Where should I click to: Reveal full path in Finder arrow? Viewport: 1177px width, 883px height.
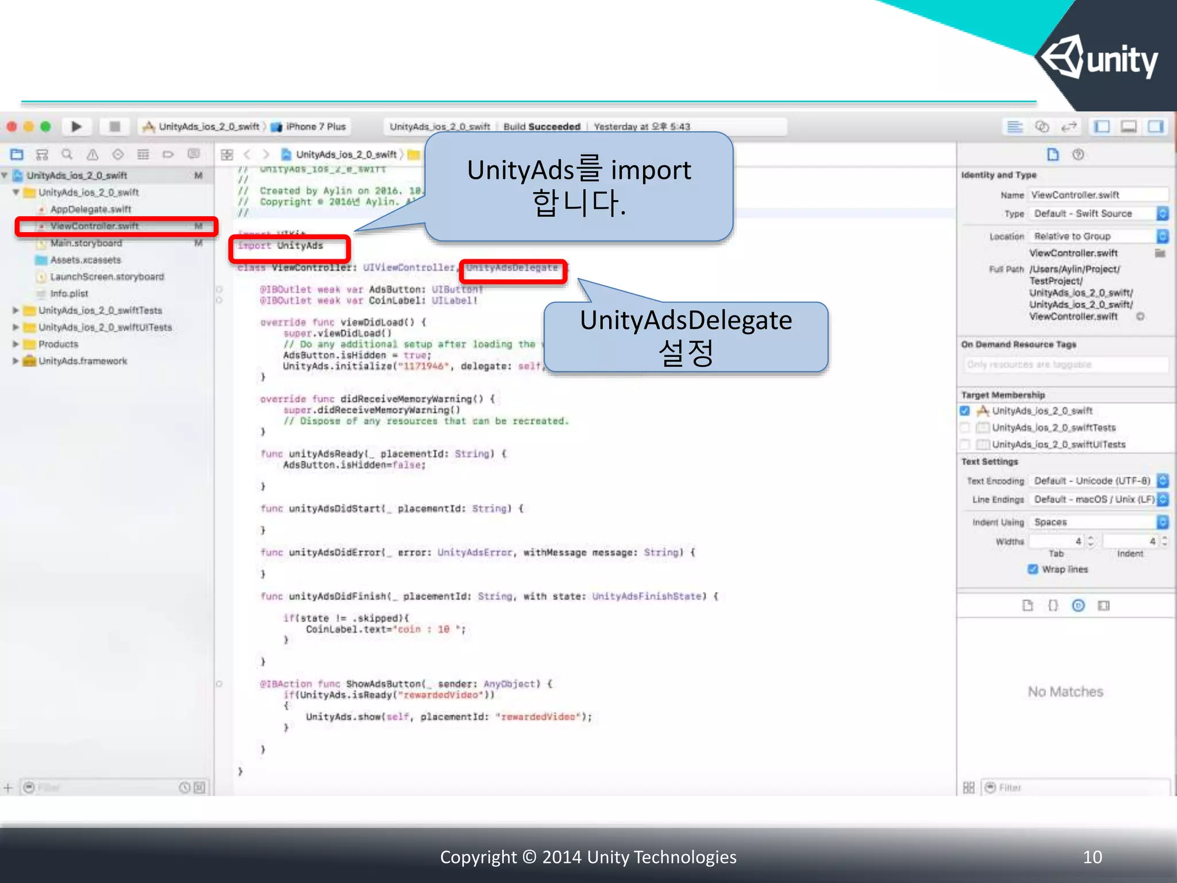1140,316
